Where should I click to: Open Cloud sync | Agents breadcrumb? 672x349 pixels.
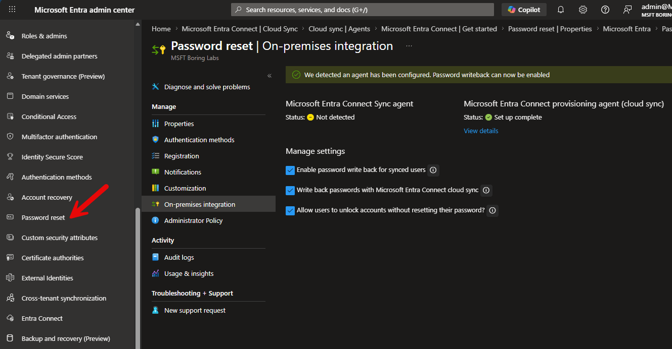[339, 29]
